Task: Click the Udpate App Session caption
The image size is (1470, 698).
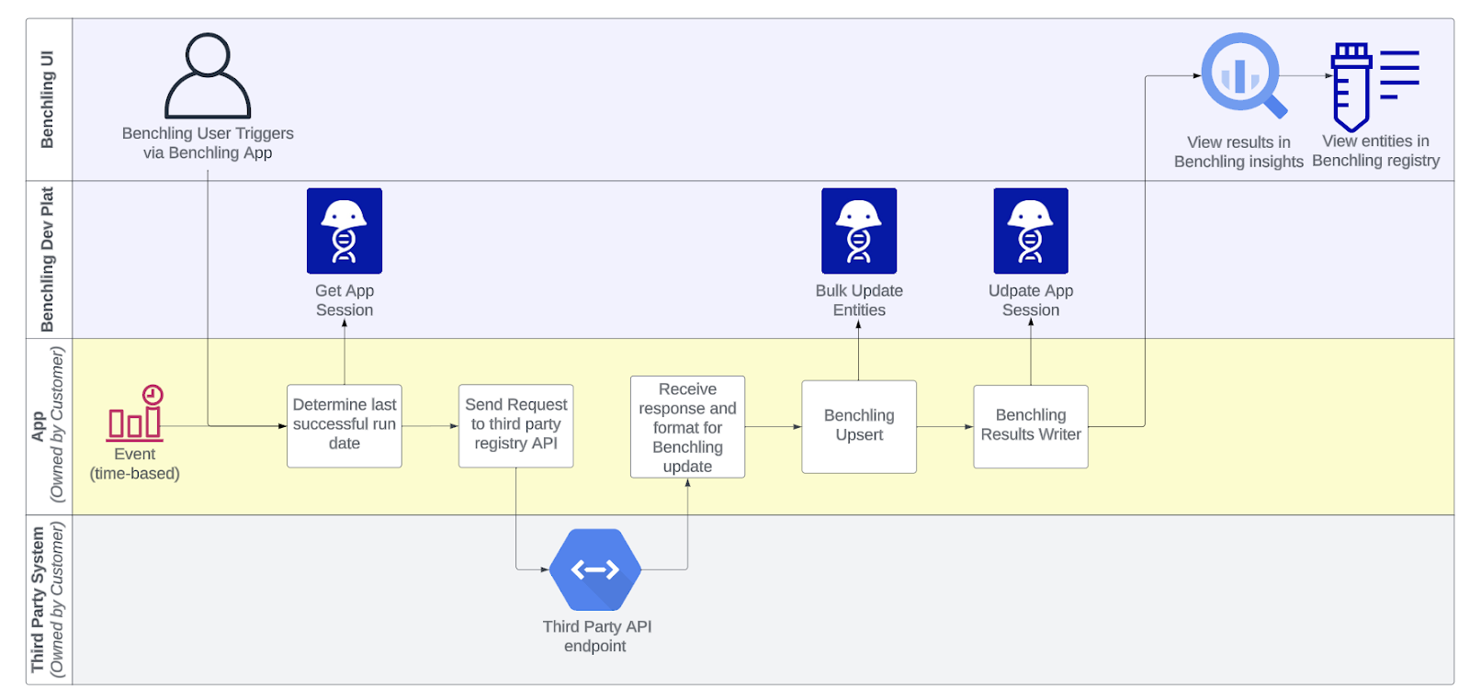Action: 1031,300
